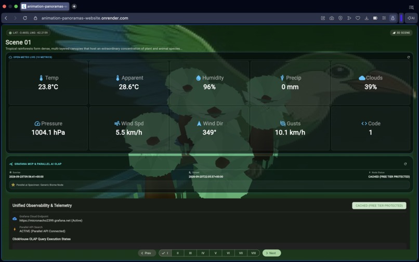Image resolution: width=419 pixels, height=262 pixels.
Task: Click the Code brackets icon
Action: (x=364, y=124)
